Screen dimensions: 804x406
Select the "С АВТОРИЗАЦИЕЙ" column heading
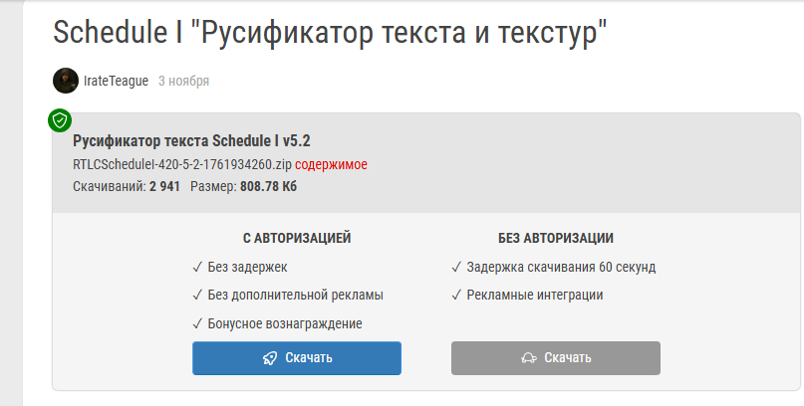coord(297,239)
